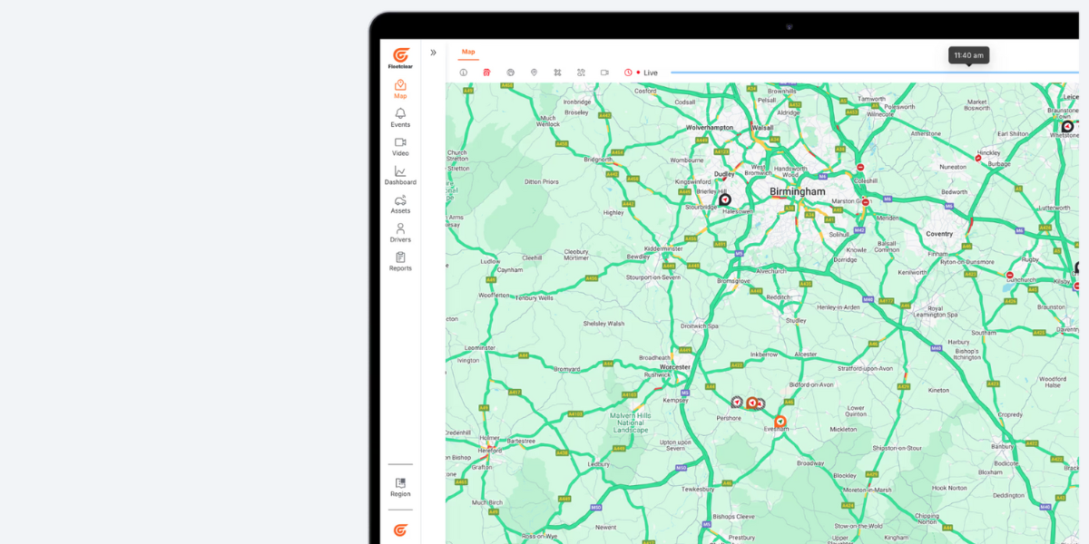
Task: Click the Bridgnorth label on map
Action: (x=597, y=160)
